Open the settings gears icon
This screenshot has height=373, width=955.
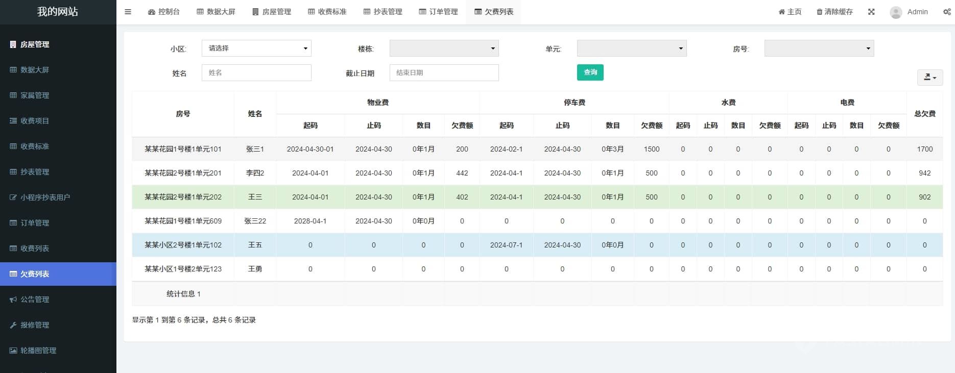coord(946,12)
